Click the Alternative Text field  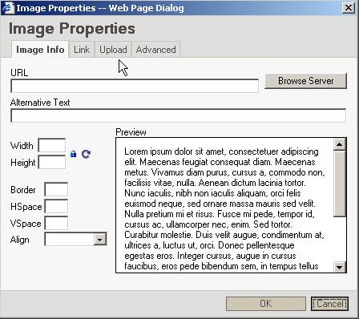tap(178, 115)
